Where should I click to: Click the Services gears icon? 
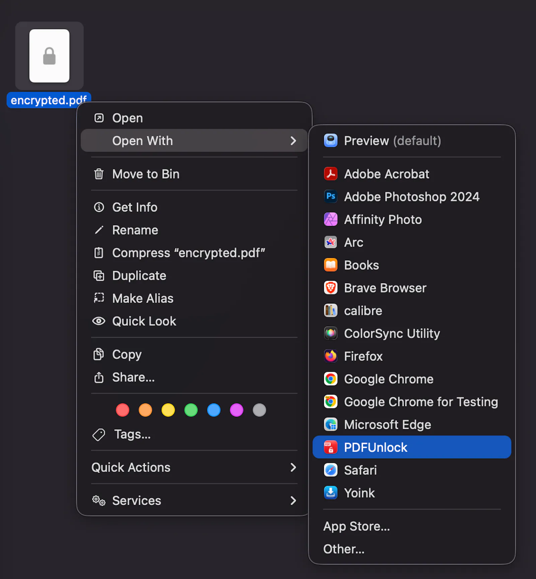click(99, 500)
